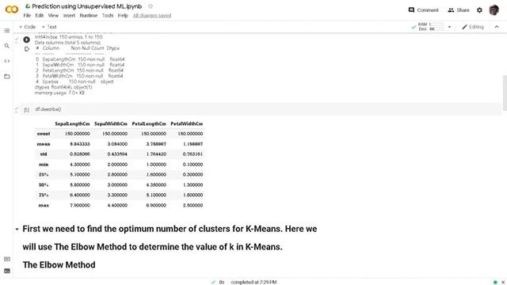507x285 pixels.
Task: Open the Insert menu
Action: 69,16
